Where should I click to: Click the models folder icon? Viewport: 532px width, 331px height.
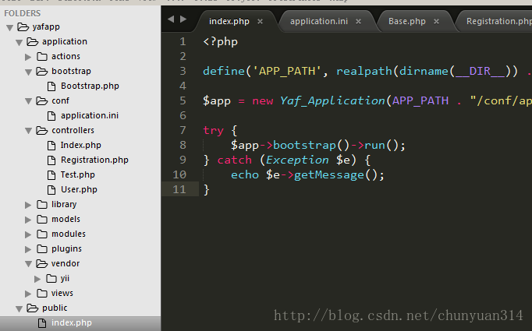click(x=42, y=219)
